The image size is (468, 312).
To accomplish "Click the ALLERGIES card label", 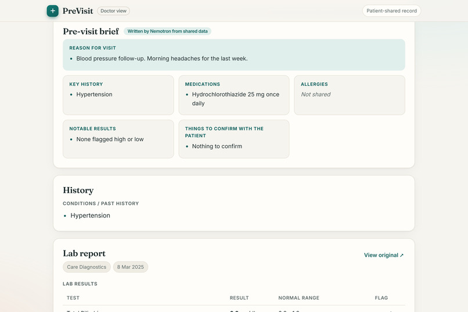I will (314, 84).
